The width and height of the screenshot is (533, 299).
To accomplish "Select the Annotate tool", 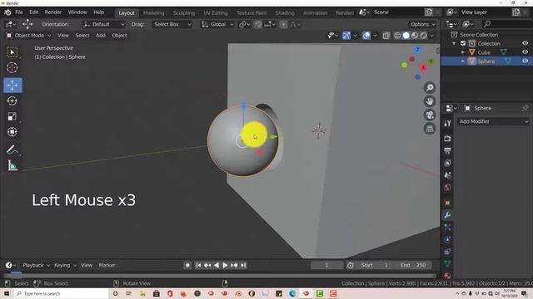I will coord(12,149).
